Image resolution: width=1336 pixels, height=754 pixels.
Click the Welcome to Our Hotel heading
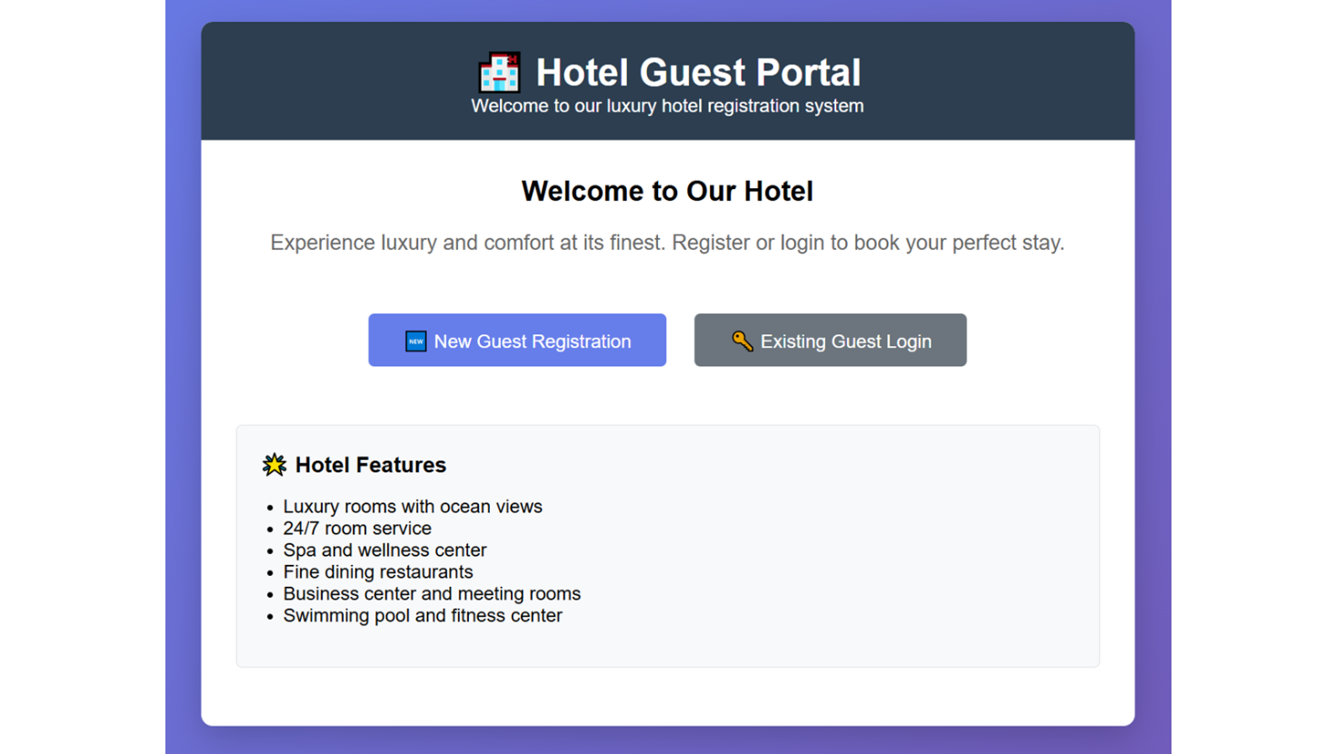[667, 192]
